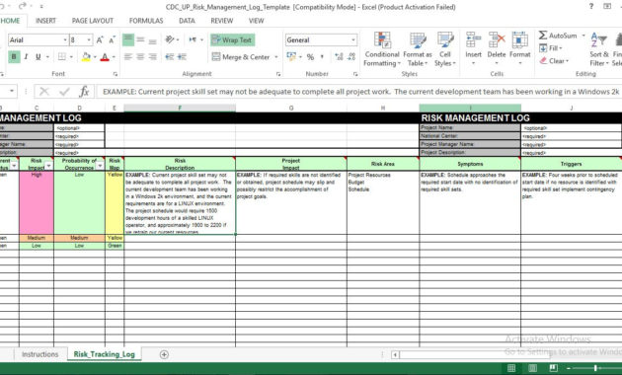Open the VIEW tab

(257, 21)
